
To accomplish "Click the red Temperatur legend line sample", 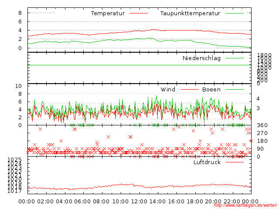I will [139, 13].
